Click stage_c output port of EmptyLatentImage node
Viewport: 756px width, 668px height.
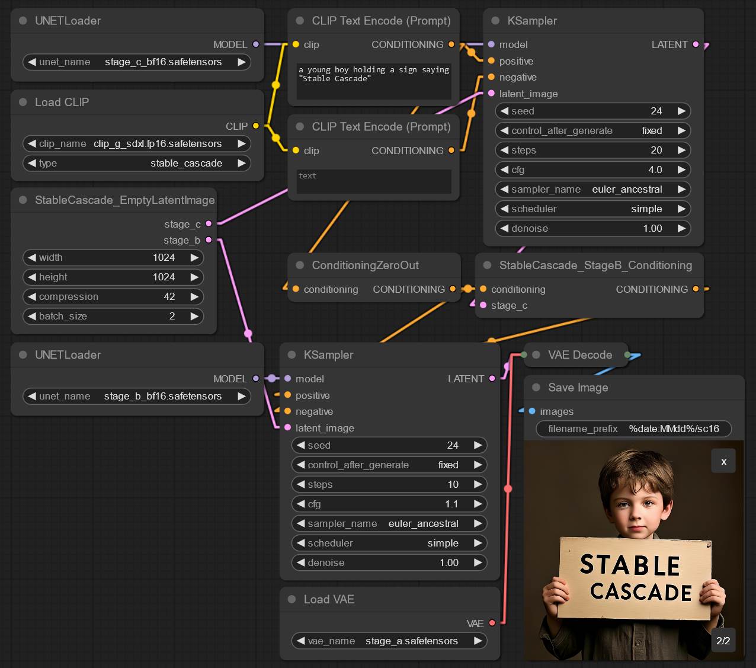(x=209, y=223)
